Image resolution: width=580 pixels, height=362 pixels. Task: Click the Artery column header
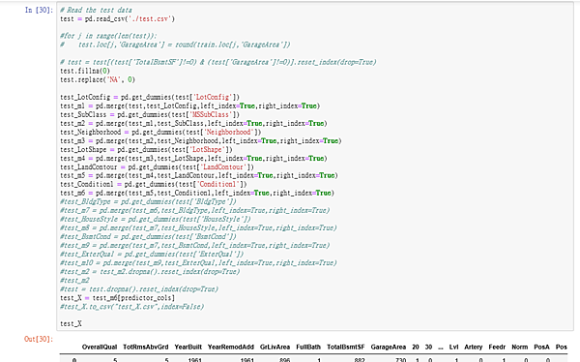point(474,347)
